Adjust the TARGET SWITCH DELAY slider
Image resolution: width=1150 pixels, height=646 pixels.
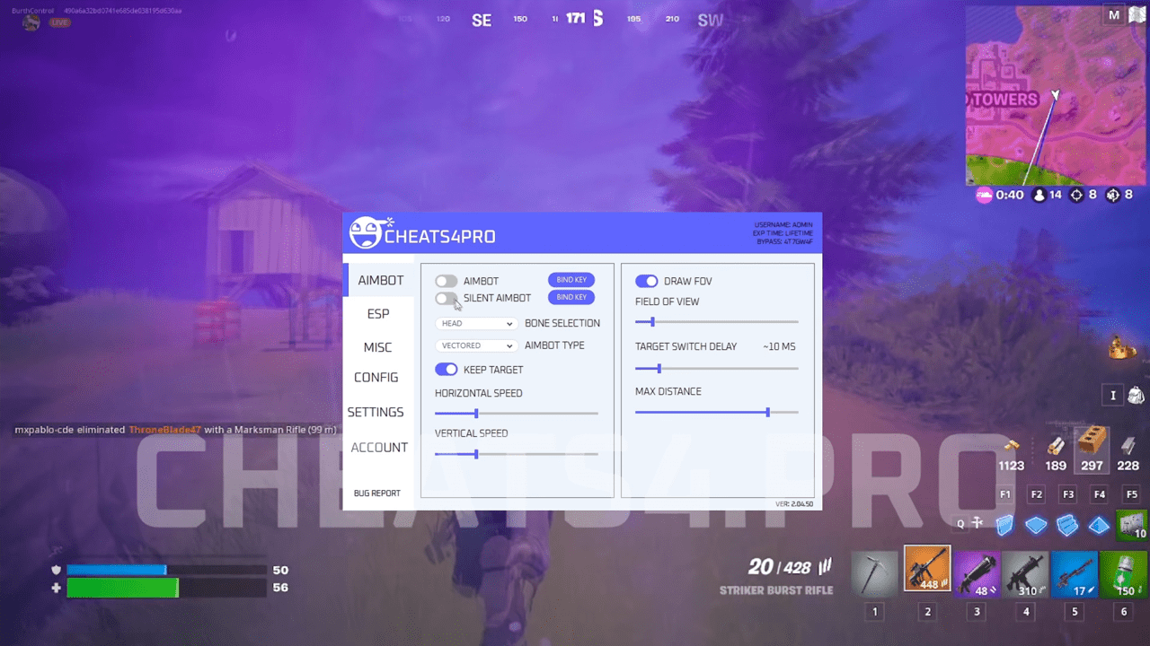[x=717, y=368]
